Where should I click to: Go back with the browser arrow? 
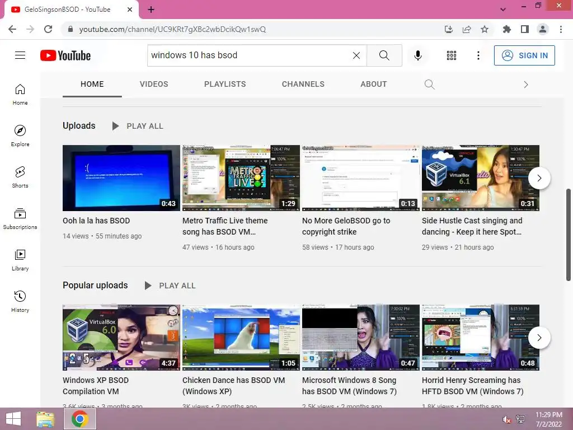click(x=12, y=29)
